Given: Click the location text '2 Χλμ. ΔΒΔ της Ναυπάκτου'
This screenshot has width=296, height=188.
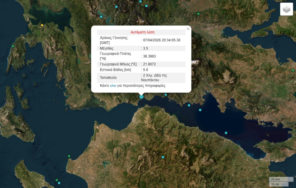Looking at the screenshot, I should pos(155,77).
